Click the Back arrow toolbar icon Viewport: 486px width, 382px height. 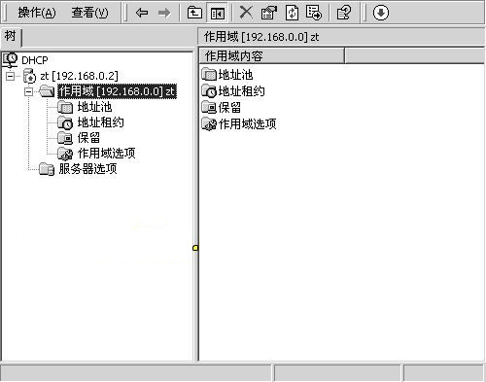tap(142, 13)
